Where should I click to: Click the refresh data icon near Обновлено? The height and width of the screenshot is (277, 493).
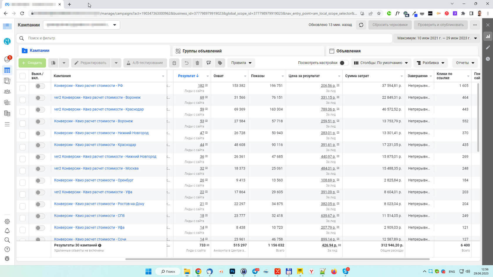coord(361,25)
